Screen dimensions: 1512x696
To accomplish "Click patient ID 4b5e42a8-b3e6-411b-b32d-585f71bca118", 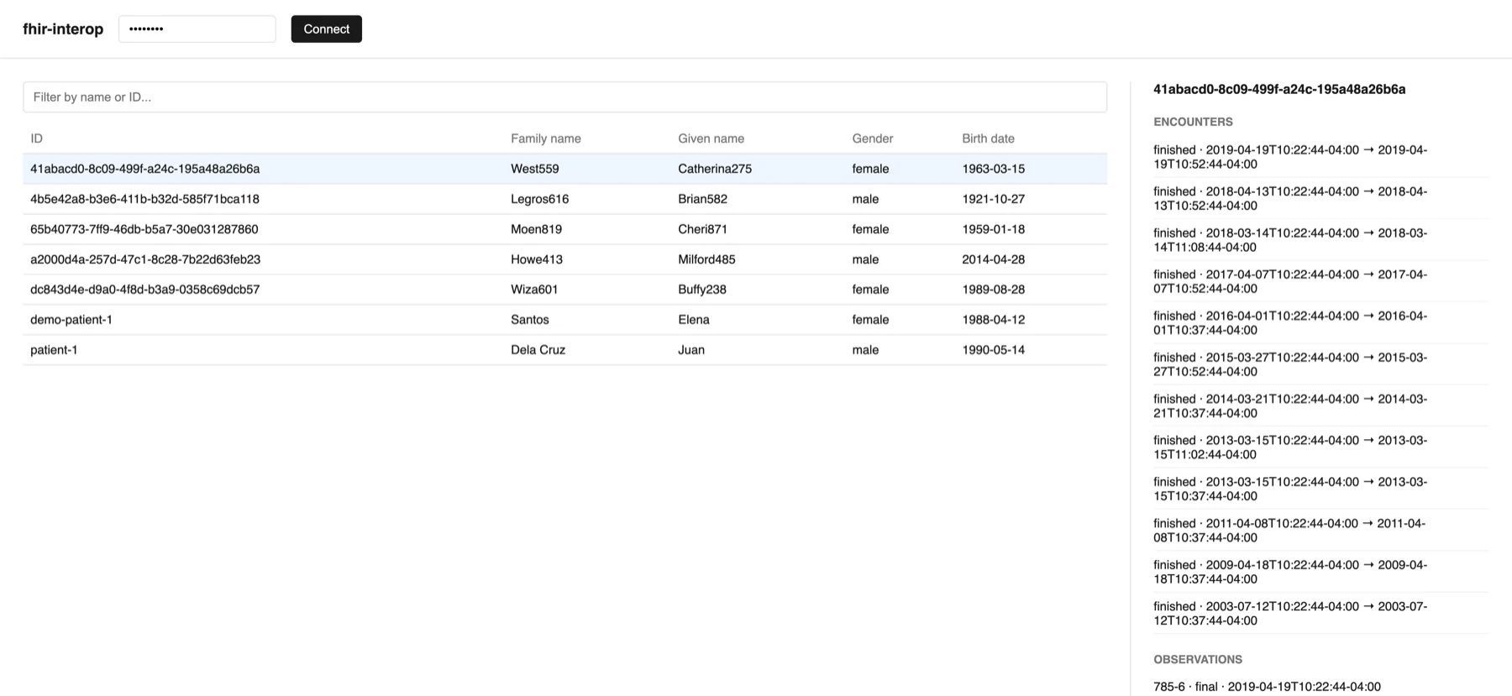I will [144, 199].
